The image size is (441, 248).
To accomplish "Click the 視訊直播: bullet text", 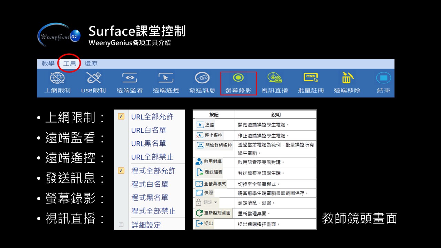I will (x=75, y=218).
